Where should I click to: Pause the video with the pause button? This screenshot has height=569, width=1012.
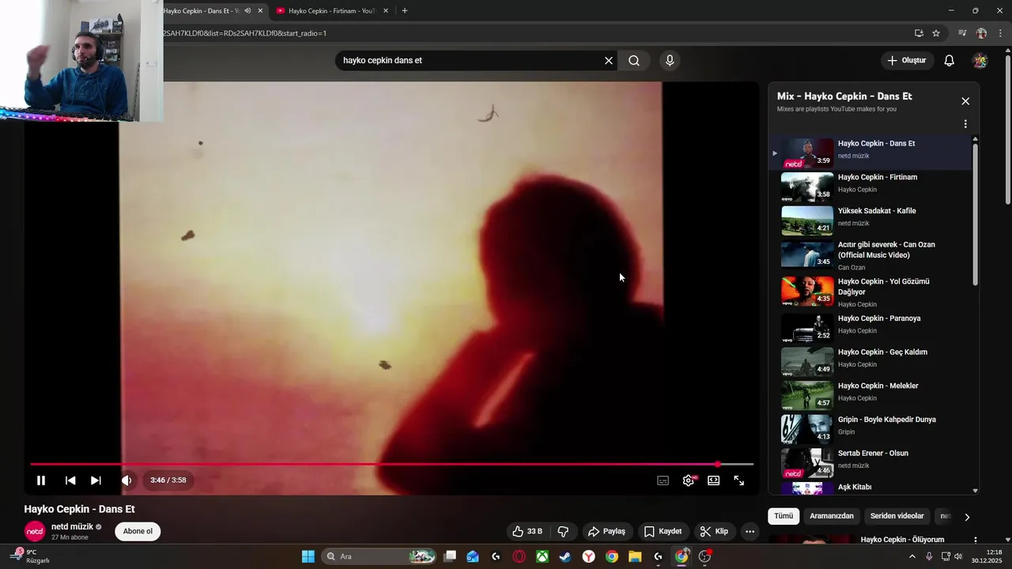click(x=41, y=480)
